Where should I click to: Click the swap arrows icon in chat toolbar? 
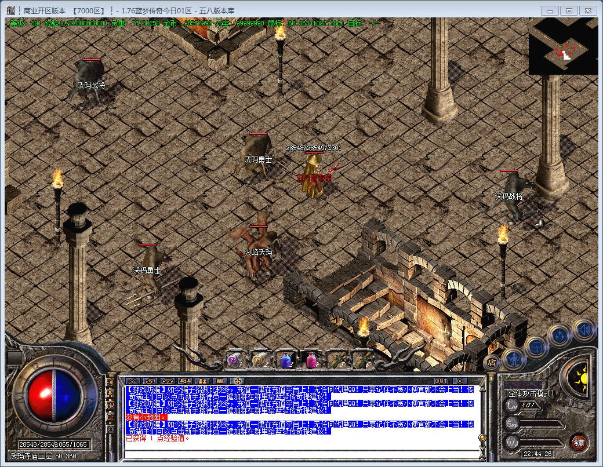150,381
